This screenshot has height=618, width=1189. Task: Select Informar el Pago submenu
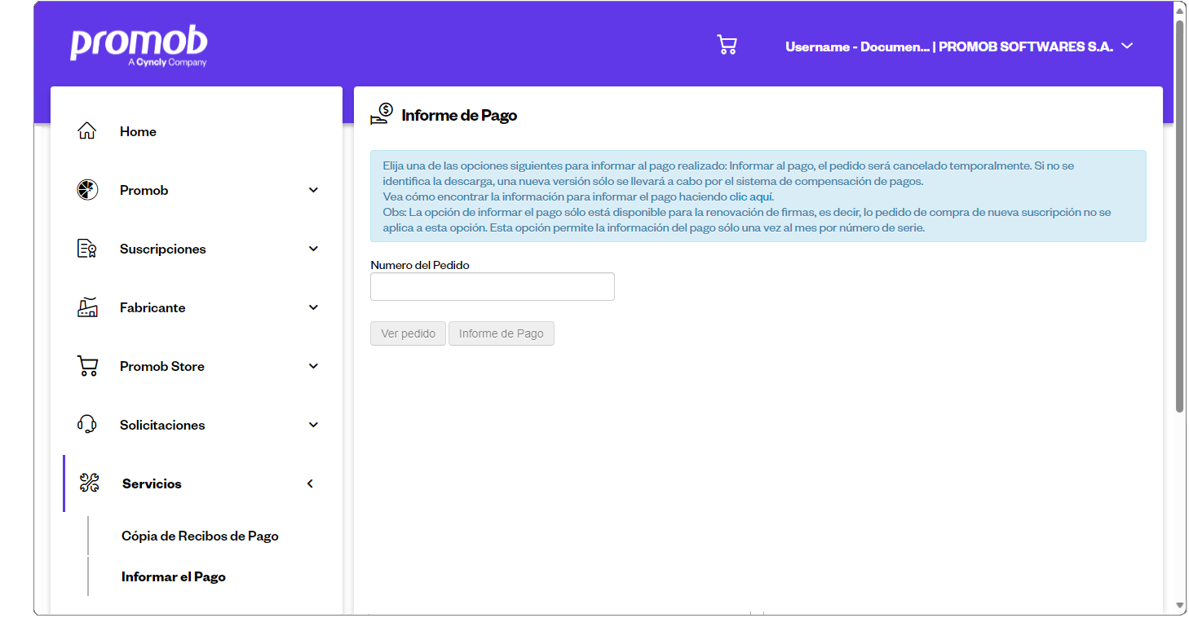click(x=174, y=576)
